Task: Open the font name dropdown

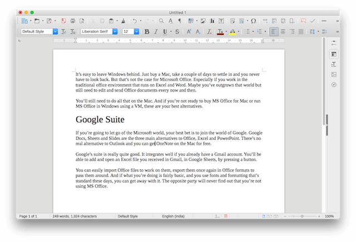Action: coord(115,32)
